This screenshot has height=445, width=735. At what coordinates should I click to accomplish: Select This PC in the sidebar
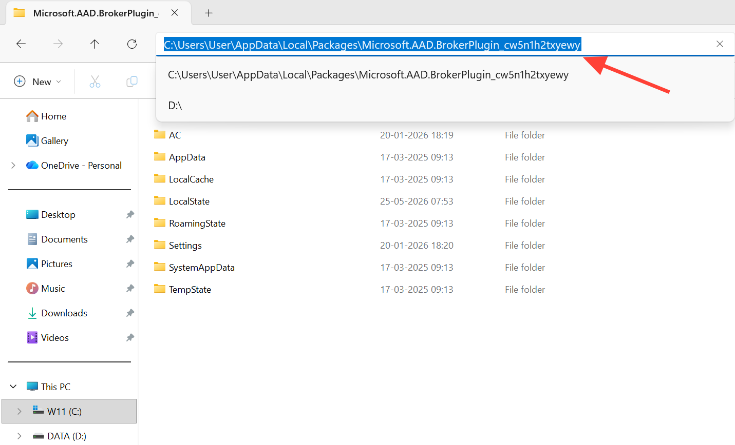[55, 387]
